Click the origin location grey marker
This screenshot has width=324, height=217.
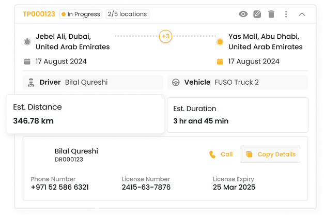pos(27,41)
